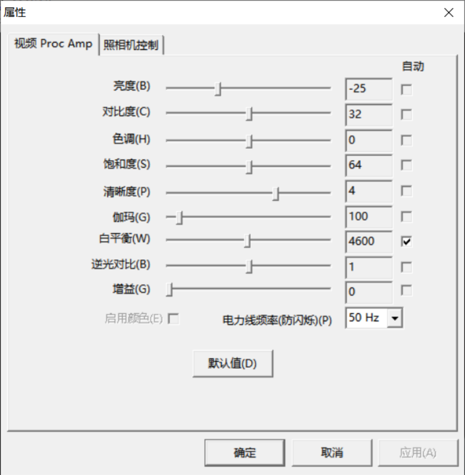Click the 饱和度(S) slider track

(x=248, y=166)
